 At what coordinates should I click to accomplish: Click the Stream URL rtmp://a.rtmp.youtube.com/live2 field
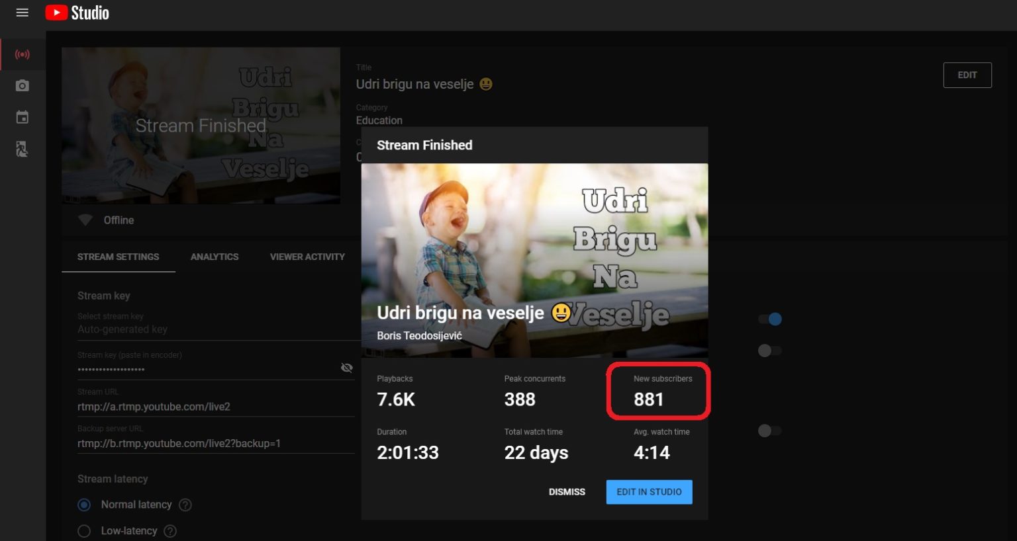coord(216,407)
